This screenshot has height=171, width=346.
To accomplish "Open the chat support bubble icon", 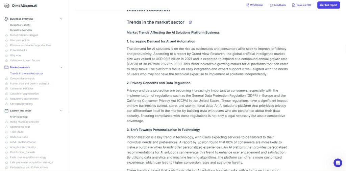I will point(338,163).
